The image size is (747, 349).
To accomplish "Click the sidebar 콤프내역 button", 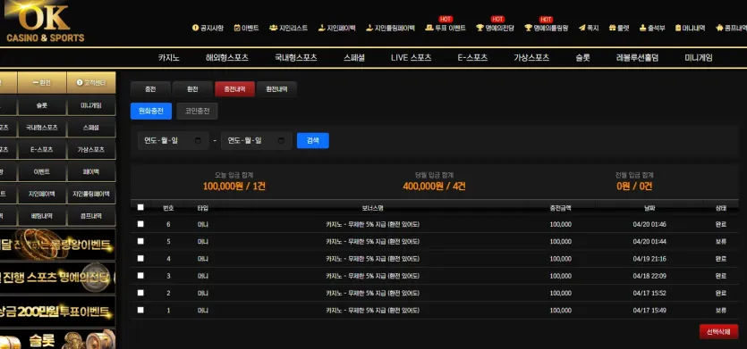I will pos(91,216).
